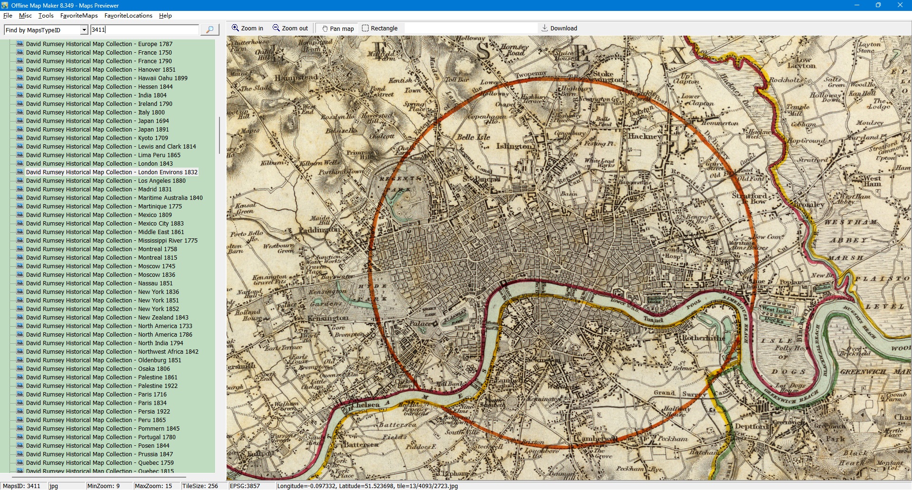Open the Tools menu

46,16
